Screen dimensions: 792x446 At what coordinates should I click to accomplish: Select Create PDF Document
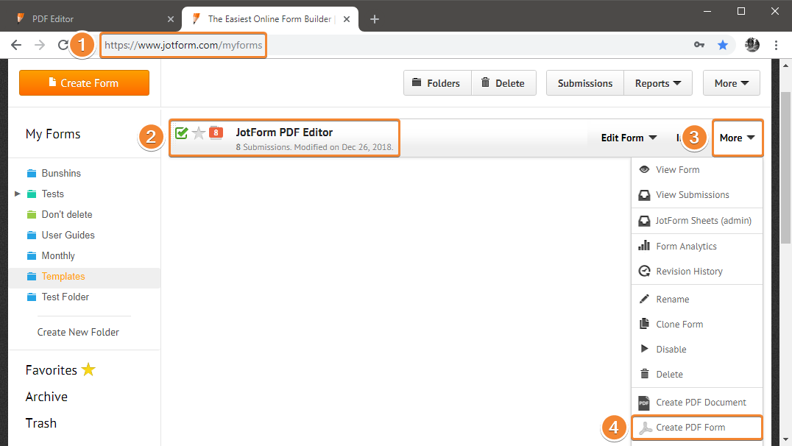coord(697,403)
